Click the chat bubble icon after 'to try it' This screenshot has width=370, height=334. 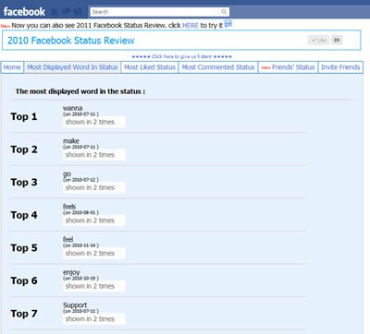tap(228, 24)
